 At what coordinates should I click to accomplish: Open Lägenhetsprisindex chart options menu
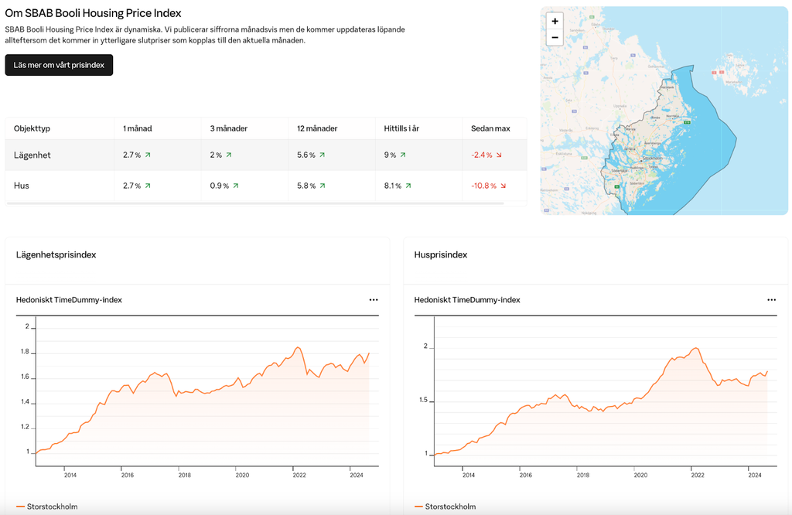[x=374, y=300]
